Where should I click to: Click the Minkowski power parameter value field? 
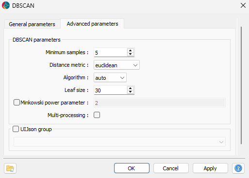(160, 103)
